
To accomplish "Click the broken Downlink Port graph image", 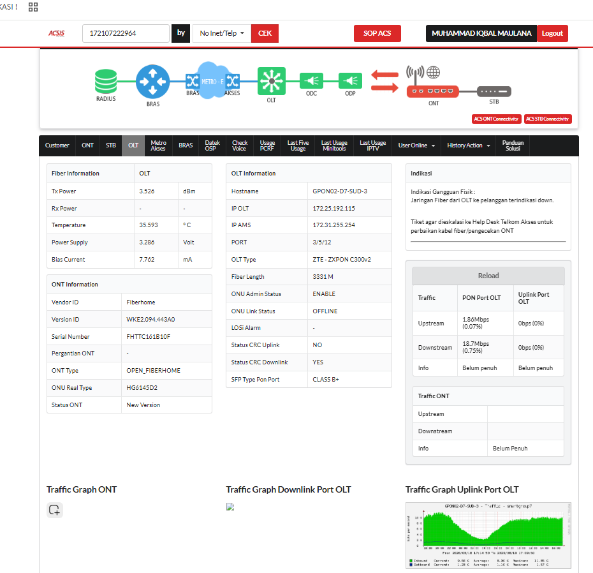I will pos(230,507).
